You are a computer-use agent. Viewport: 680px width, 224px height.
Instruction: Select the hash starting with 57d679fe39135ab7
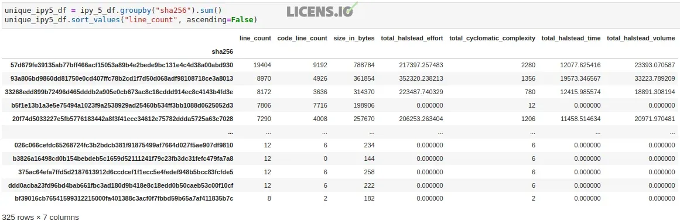click(122, 65)
